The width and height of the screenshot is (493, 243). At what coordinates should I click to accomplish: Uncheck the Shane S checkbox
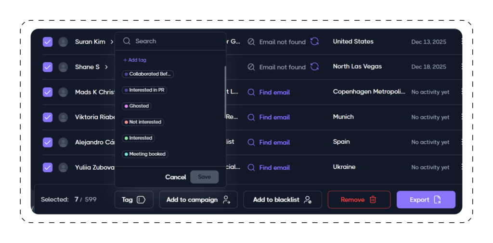[48, 67]
